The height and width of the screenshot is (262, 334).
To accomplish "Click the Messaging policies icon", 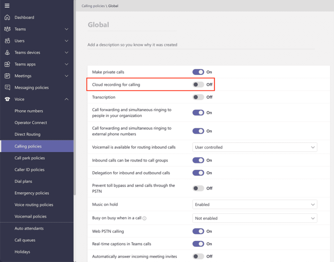I will coord(7,87).
